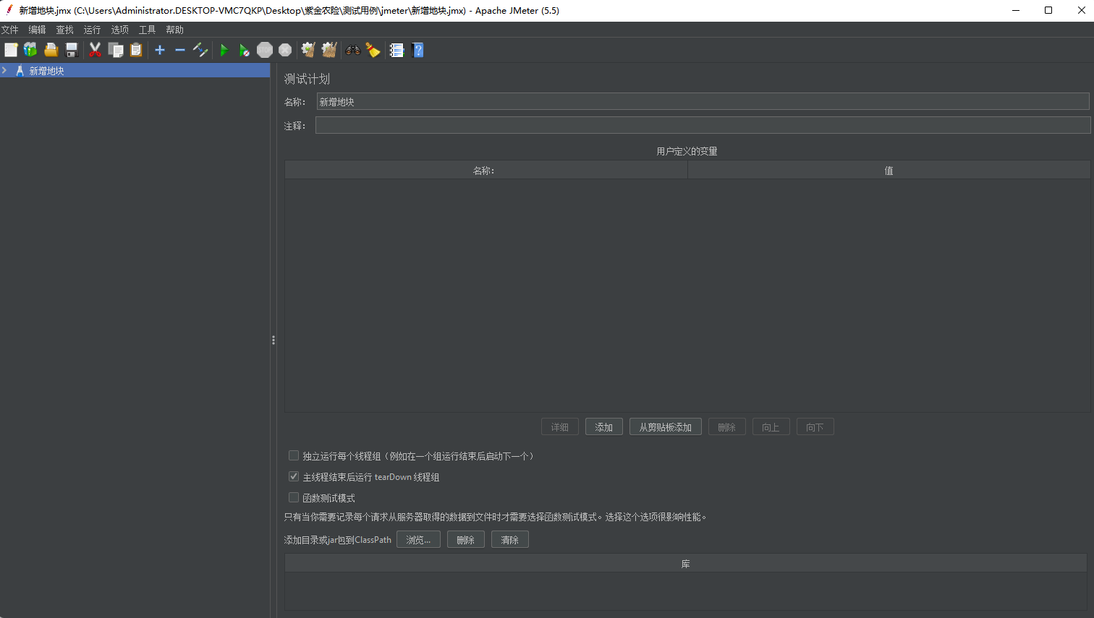This screenshot has height=618, width=1094.
Task: Enable the functional test mode checkbox
Action: [294, 497]
